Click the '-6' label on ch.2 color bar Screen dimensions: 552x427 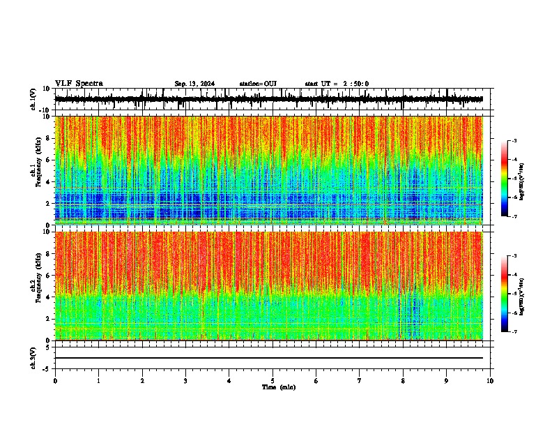coord(514,313)
